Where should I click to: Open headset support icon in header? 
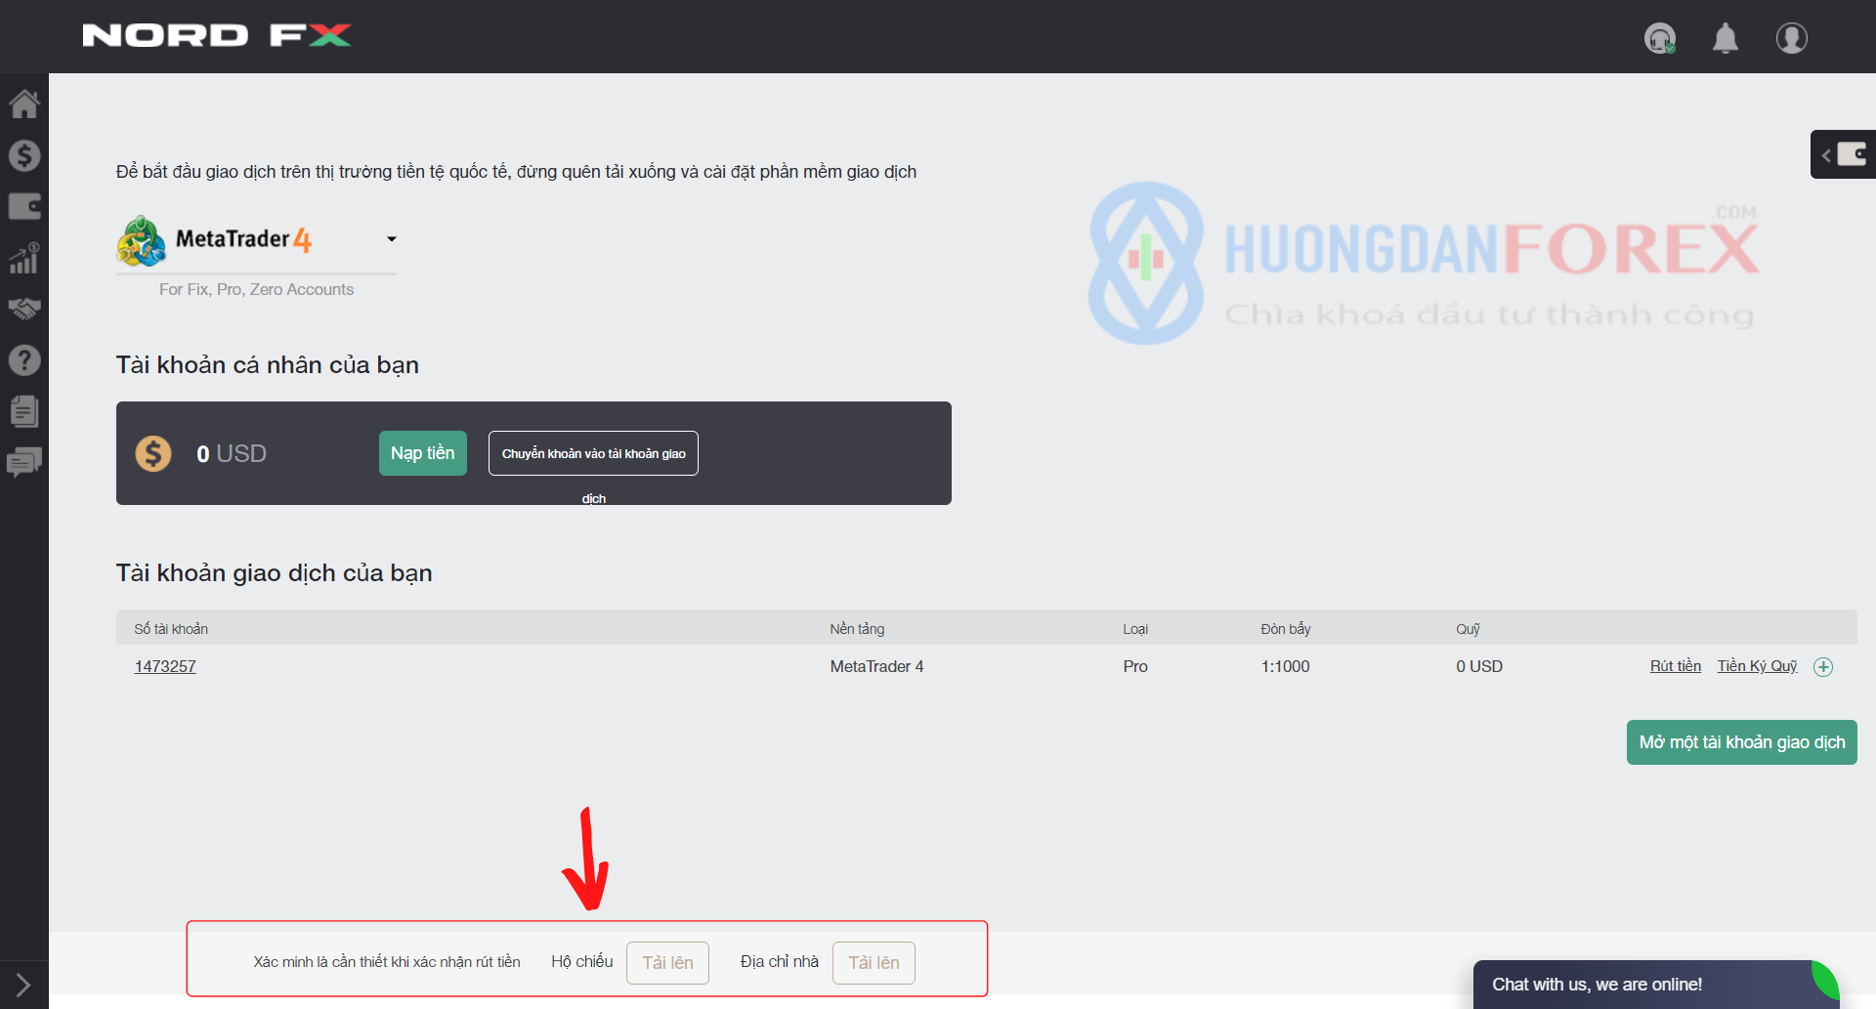[1659, 38]
